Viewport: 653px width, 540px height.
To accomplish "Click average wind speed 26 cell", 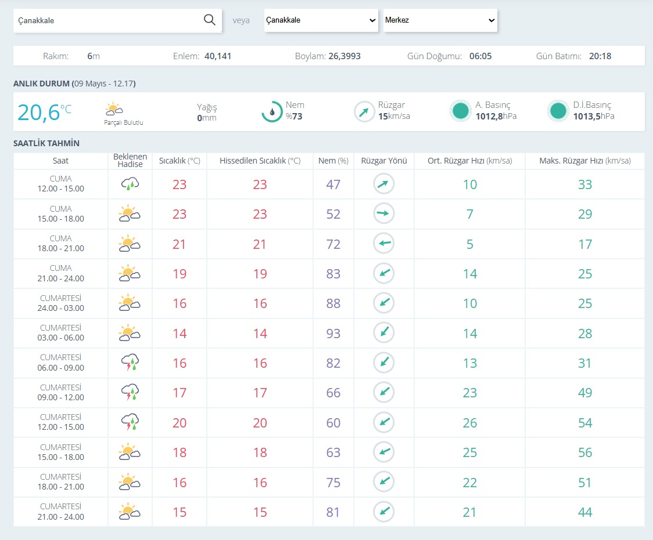I will click(470, 423).
